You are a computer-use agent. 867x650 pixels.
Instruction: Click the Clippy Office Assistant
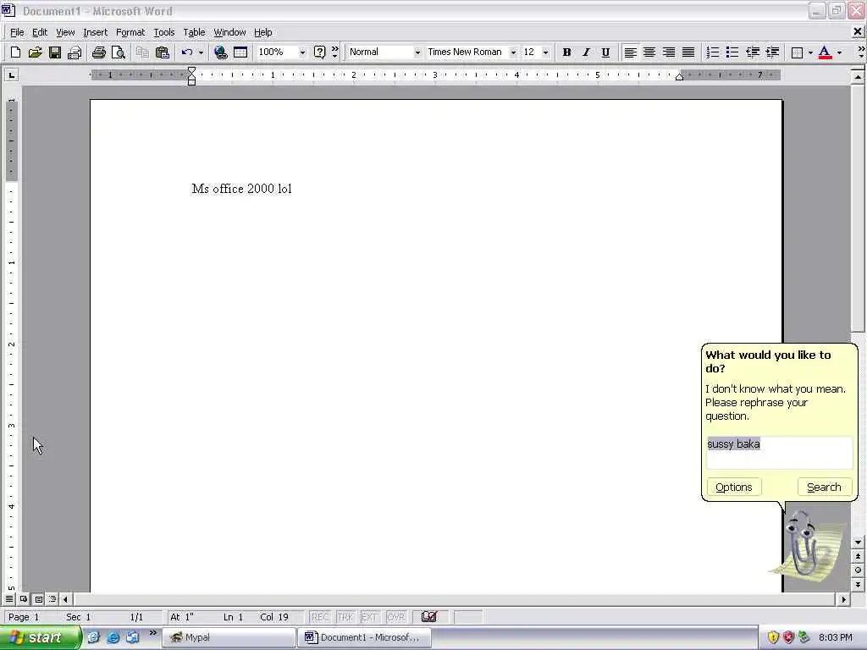tap(806, 548)
